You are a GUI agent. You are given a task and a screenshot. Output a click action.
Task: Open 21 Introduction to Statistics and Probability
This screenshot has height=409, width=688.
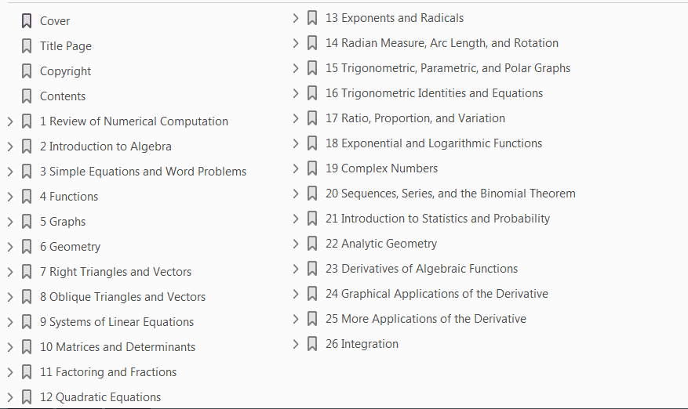pos(438,219)
